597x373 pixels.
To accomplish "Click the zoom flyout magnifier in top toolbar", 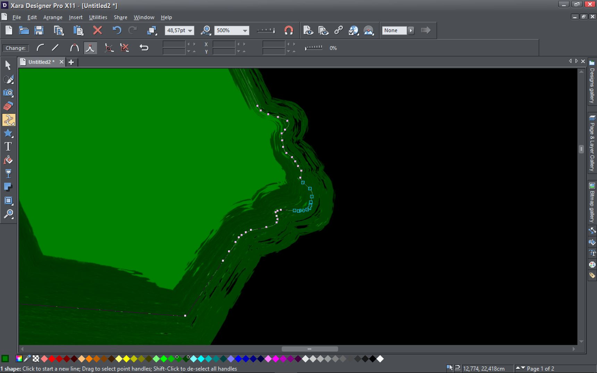I will [x=206, y=31].
